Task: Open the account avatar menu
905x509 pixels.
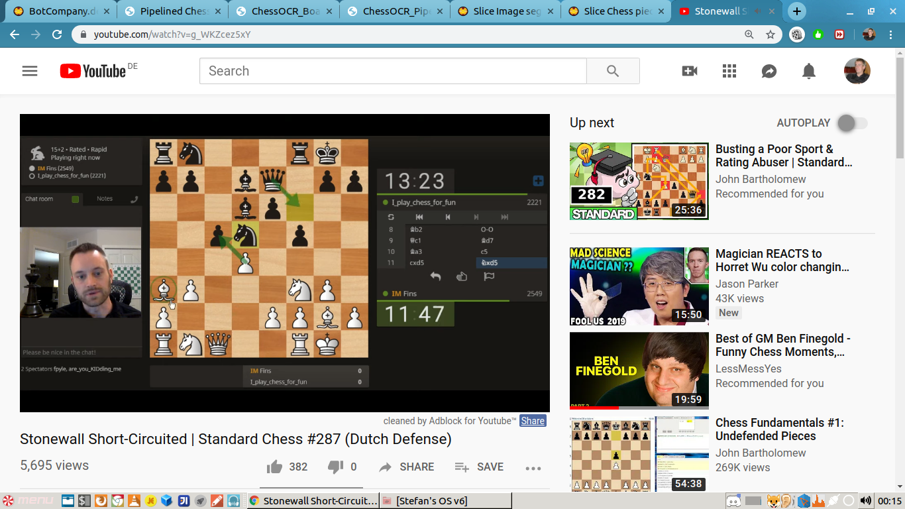Action: (x=857, y=71)
